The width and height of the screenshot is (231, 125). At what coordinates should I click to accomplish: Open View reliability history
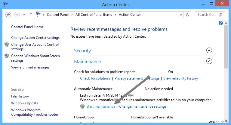180,78
